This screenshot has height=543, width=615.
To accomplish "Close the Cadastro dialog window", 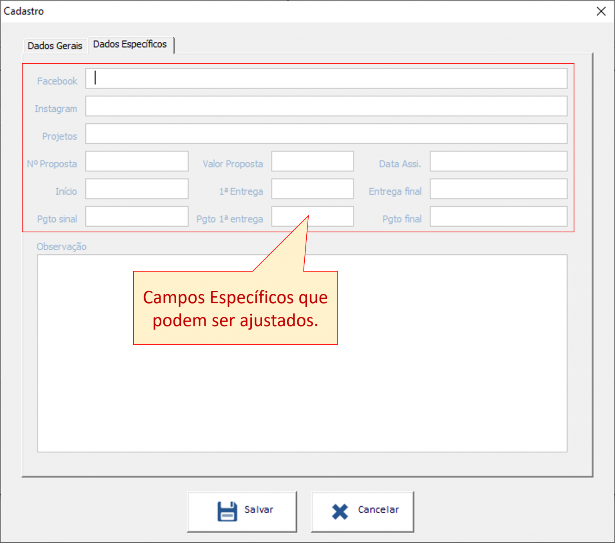I will [x=601, y=11].
